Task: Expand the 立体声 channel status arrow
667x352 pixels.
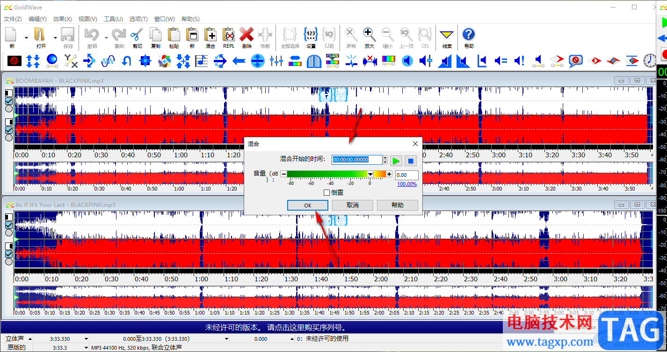Action: (30, 338)
